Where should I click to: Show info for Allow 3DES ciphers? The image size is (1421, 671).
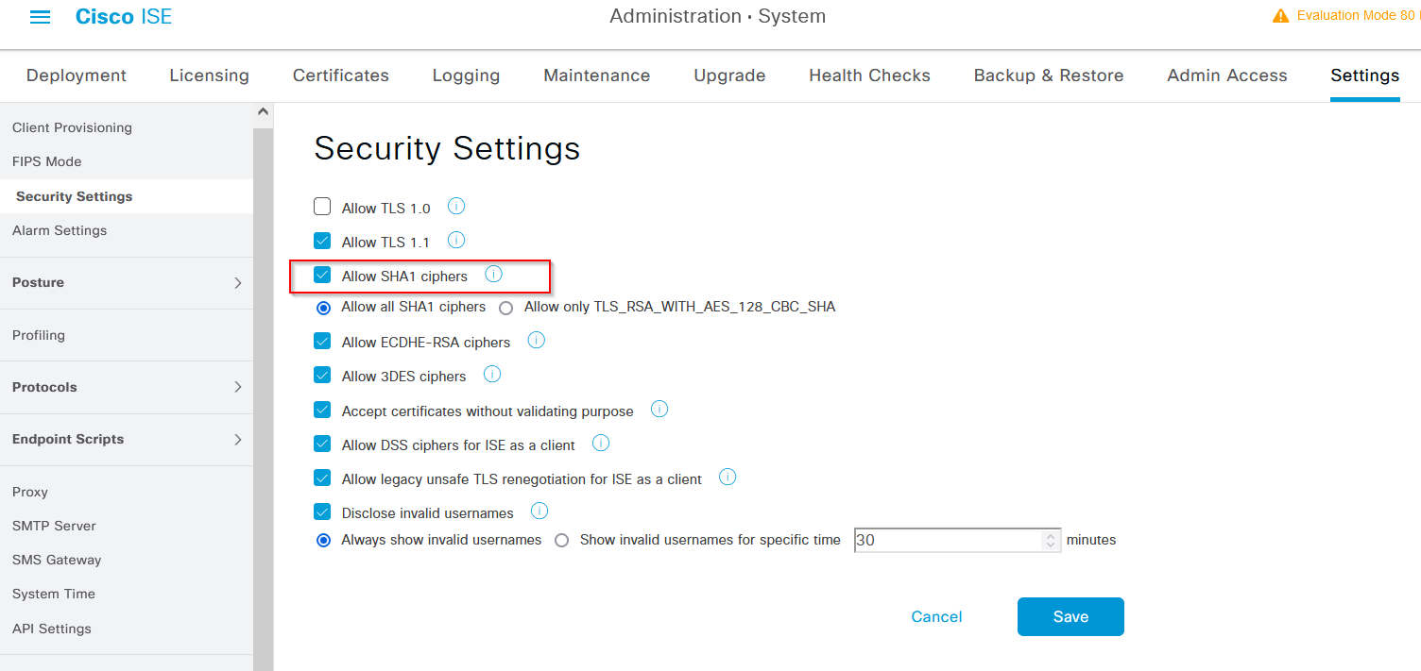coord(492,375)
